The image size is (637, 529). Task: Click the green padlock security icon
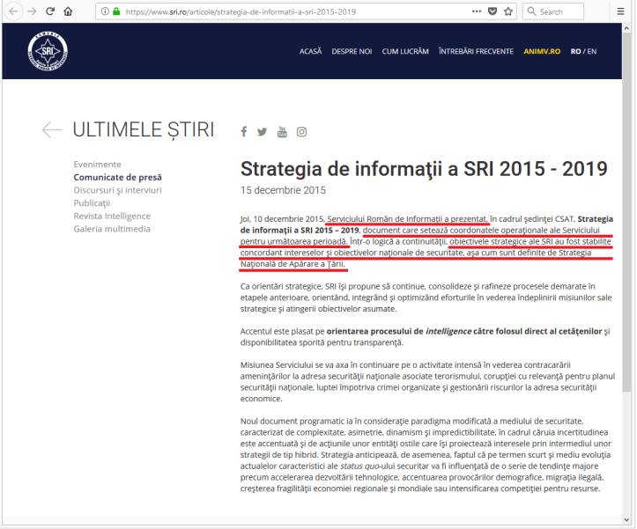(116, 11)
